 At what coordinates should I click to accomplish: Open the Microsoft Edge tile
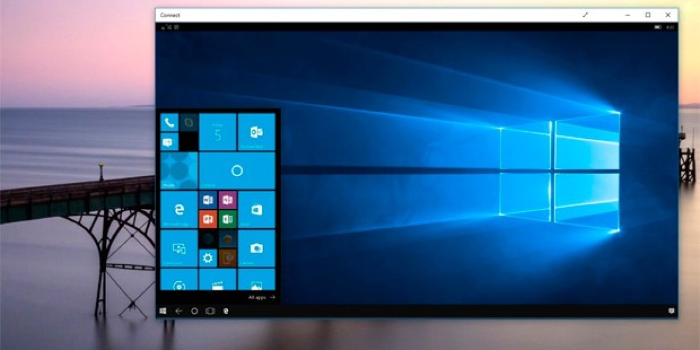(x=178, y=209)
